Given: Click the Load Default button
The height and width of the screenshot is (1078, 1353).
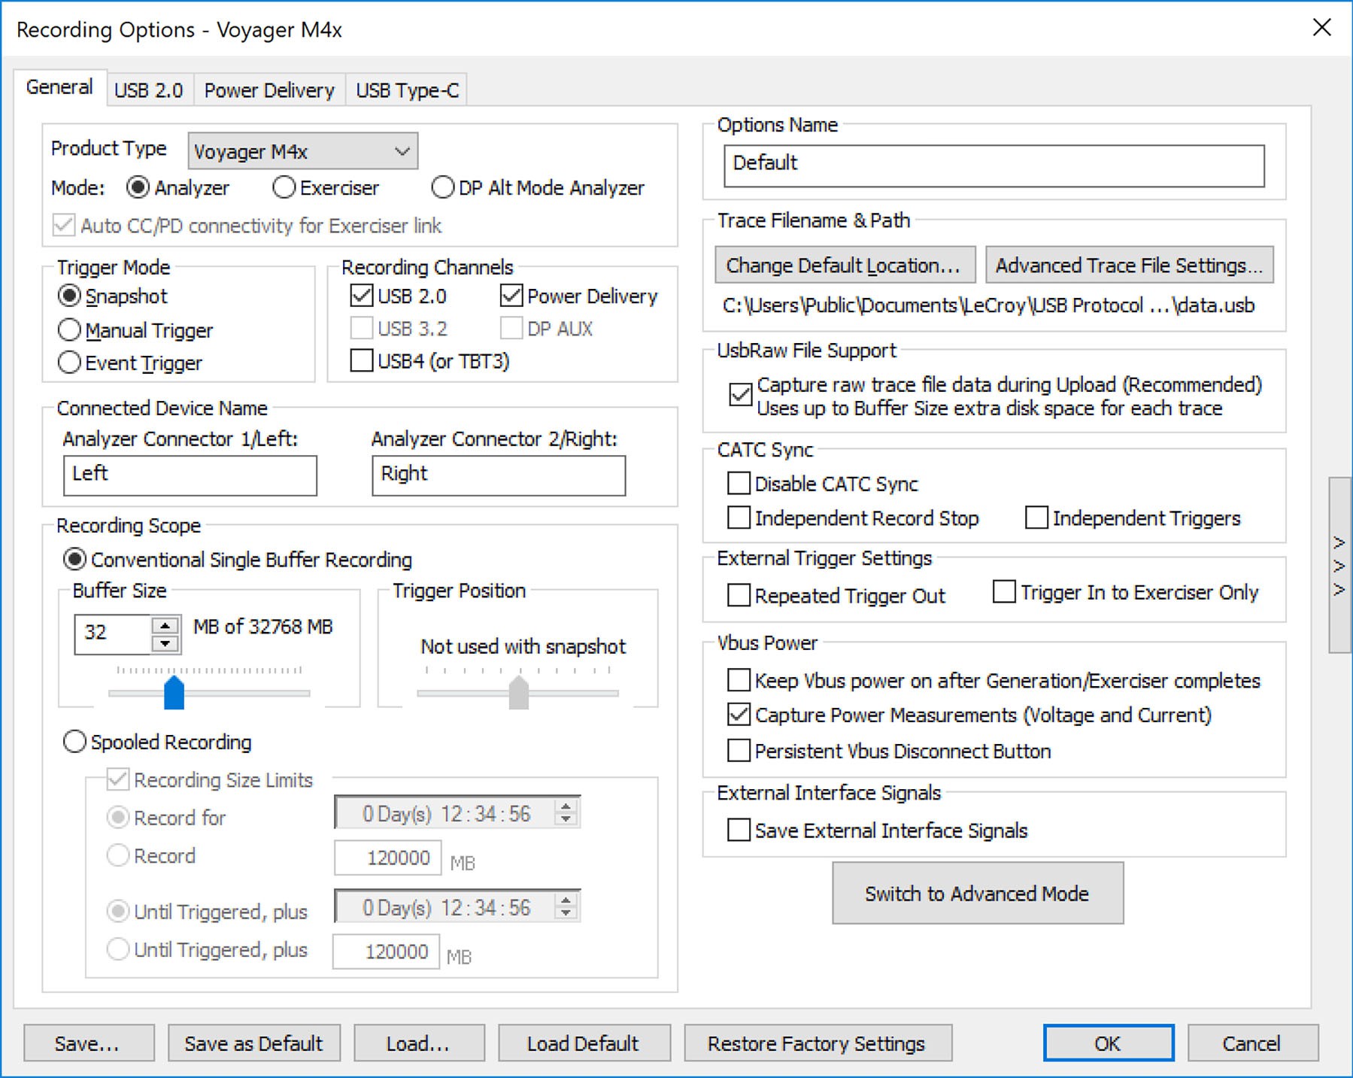Looking at the screenshot, I should pos(583,1043).
